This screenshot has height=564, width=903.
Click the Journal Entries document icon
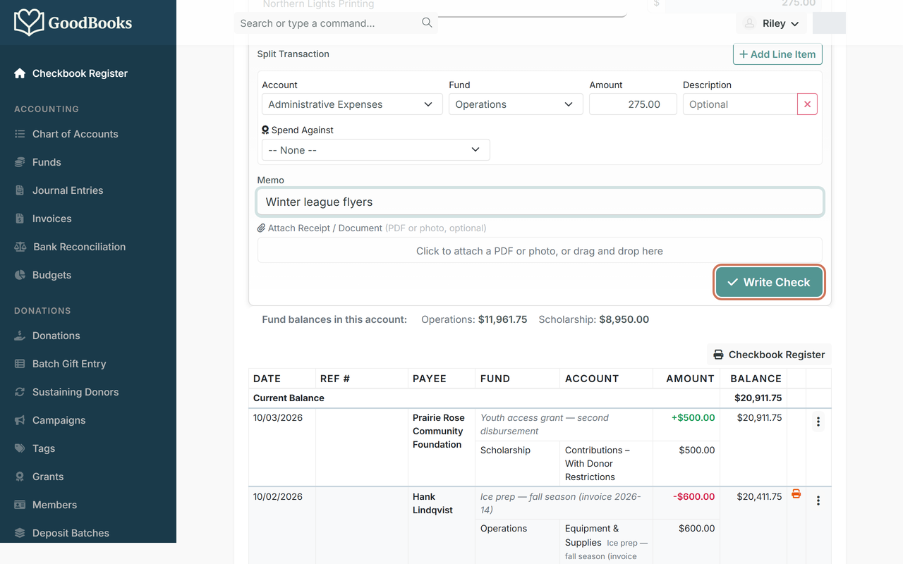(20, 190)
